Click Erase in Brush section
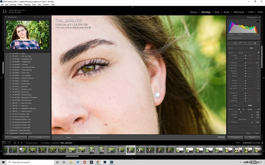Screen dimensions: 265x165 250,109
